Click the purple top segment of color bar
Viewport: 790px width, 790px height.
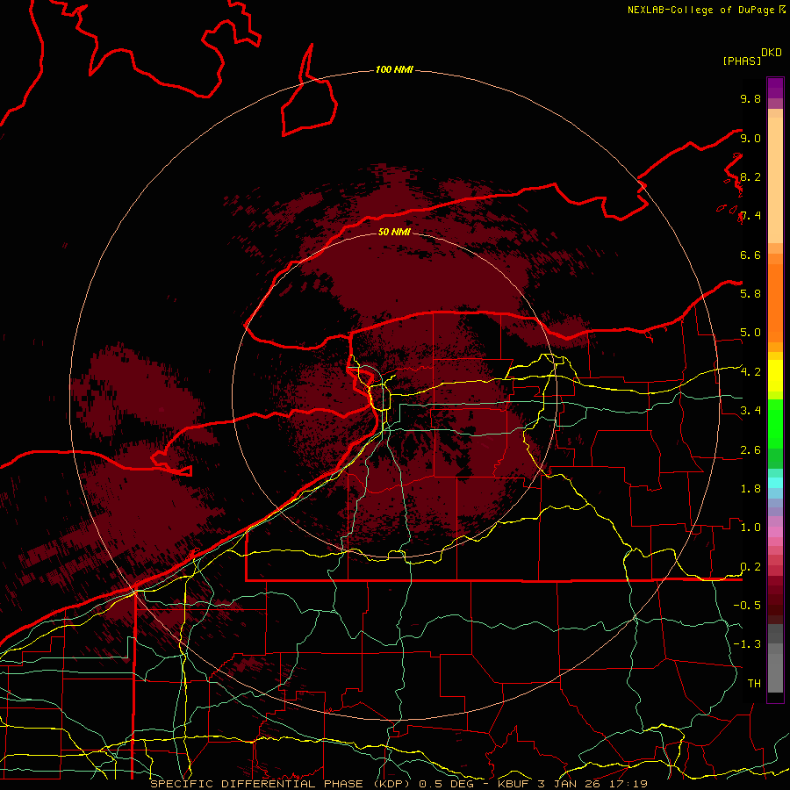(775, 88)
